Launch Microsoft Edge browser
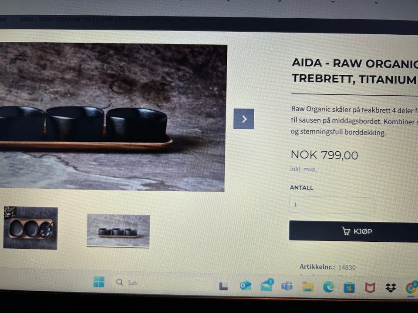Image resolution: width=418 pixels, height=313 pixels. tap(328, 287)
